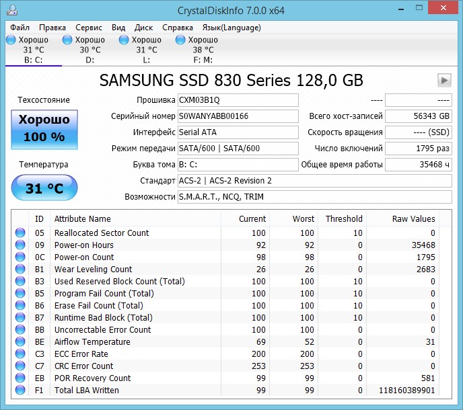Click the Threshold column header
Viewport: 463px width, 410px height.
pyautogui.click(x=343, y=219)
